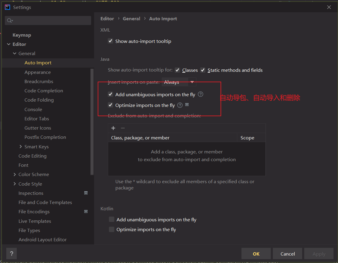Select Keymap in the settings sidebar
Image resolution: width=338 pixels, height=263 pixels.
22,35
